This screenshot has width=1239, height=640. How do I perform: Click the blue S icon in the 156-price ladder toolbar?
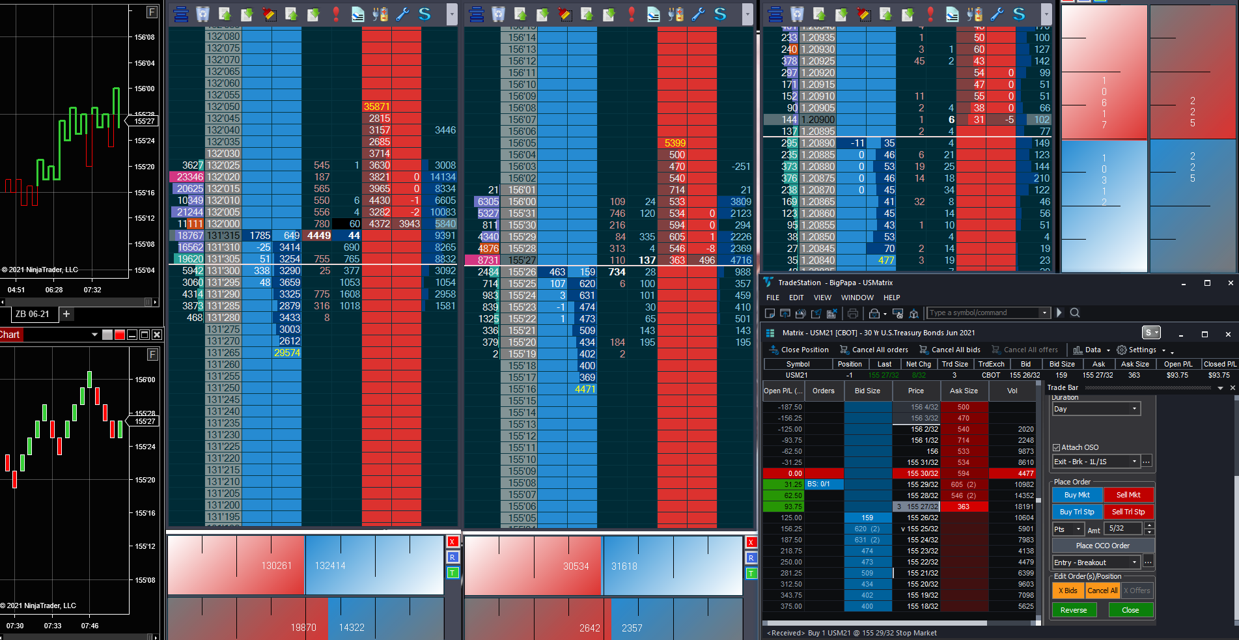coord(720,14)
